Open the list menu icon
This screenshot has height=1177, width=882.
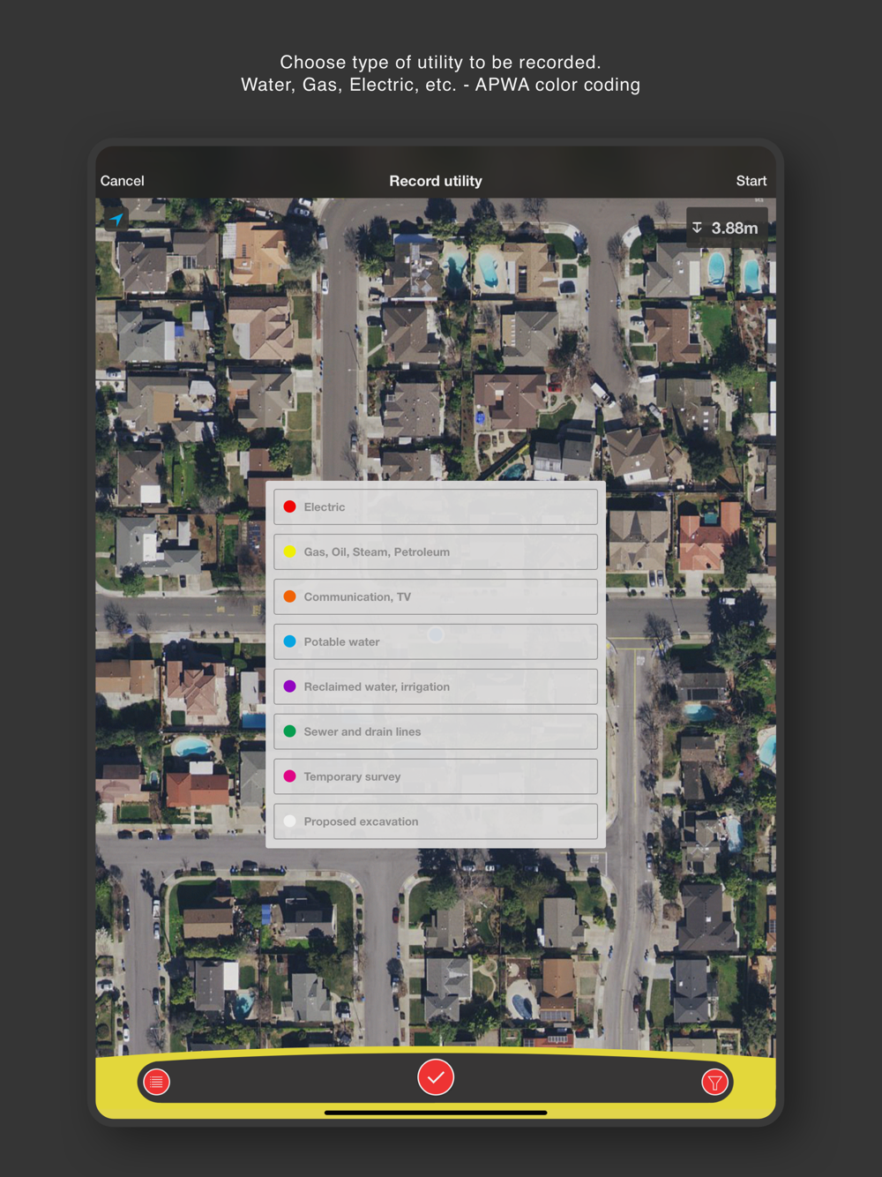point(156,1082)
